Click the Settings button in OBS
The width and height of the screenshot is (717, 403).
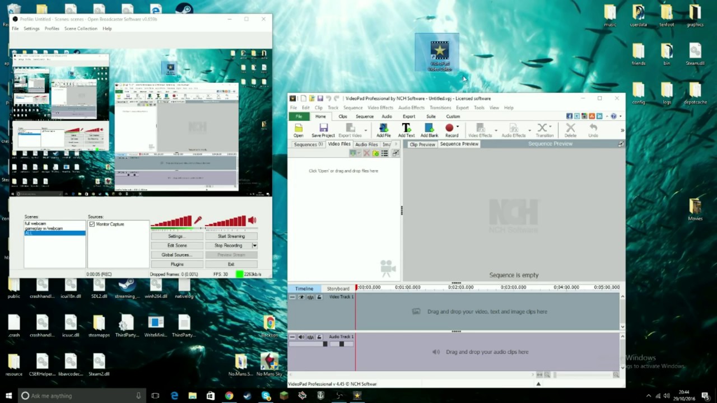coord(177,236)
